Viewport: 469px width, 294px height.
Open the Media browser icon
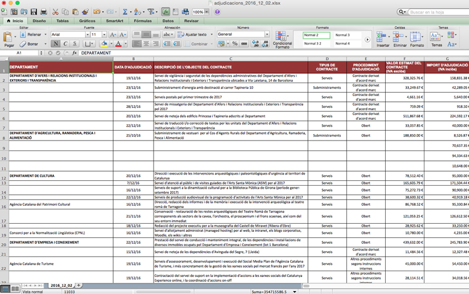(x=185, y=12)
